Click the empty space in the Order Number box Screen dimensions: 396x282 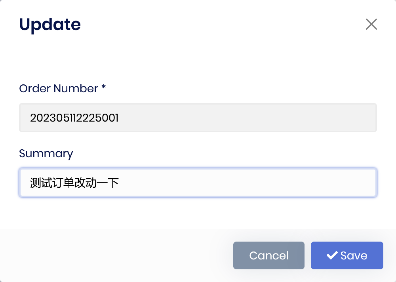[x=257, y=118]
